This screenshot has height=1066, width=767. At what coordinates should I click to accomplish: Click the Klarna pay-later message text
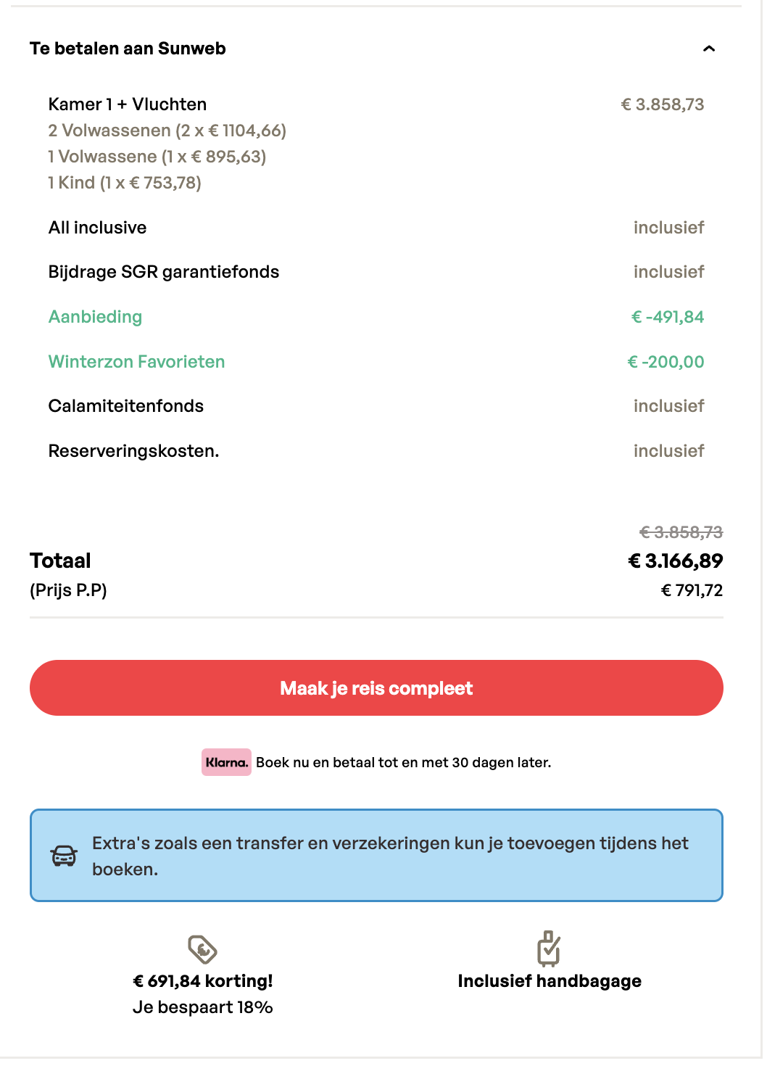tap(403, 763)
